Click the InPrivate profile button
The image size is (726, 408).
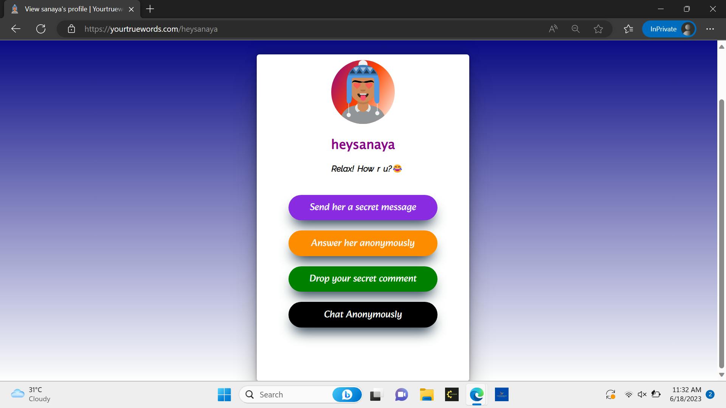(x=669, y=29)
